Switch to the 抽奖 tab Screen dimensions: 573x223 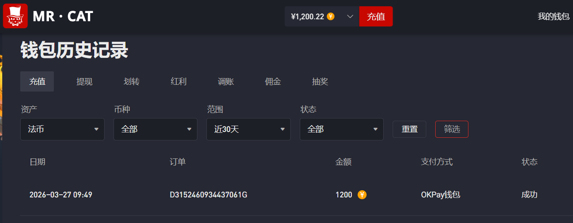coord(320,82)
